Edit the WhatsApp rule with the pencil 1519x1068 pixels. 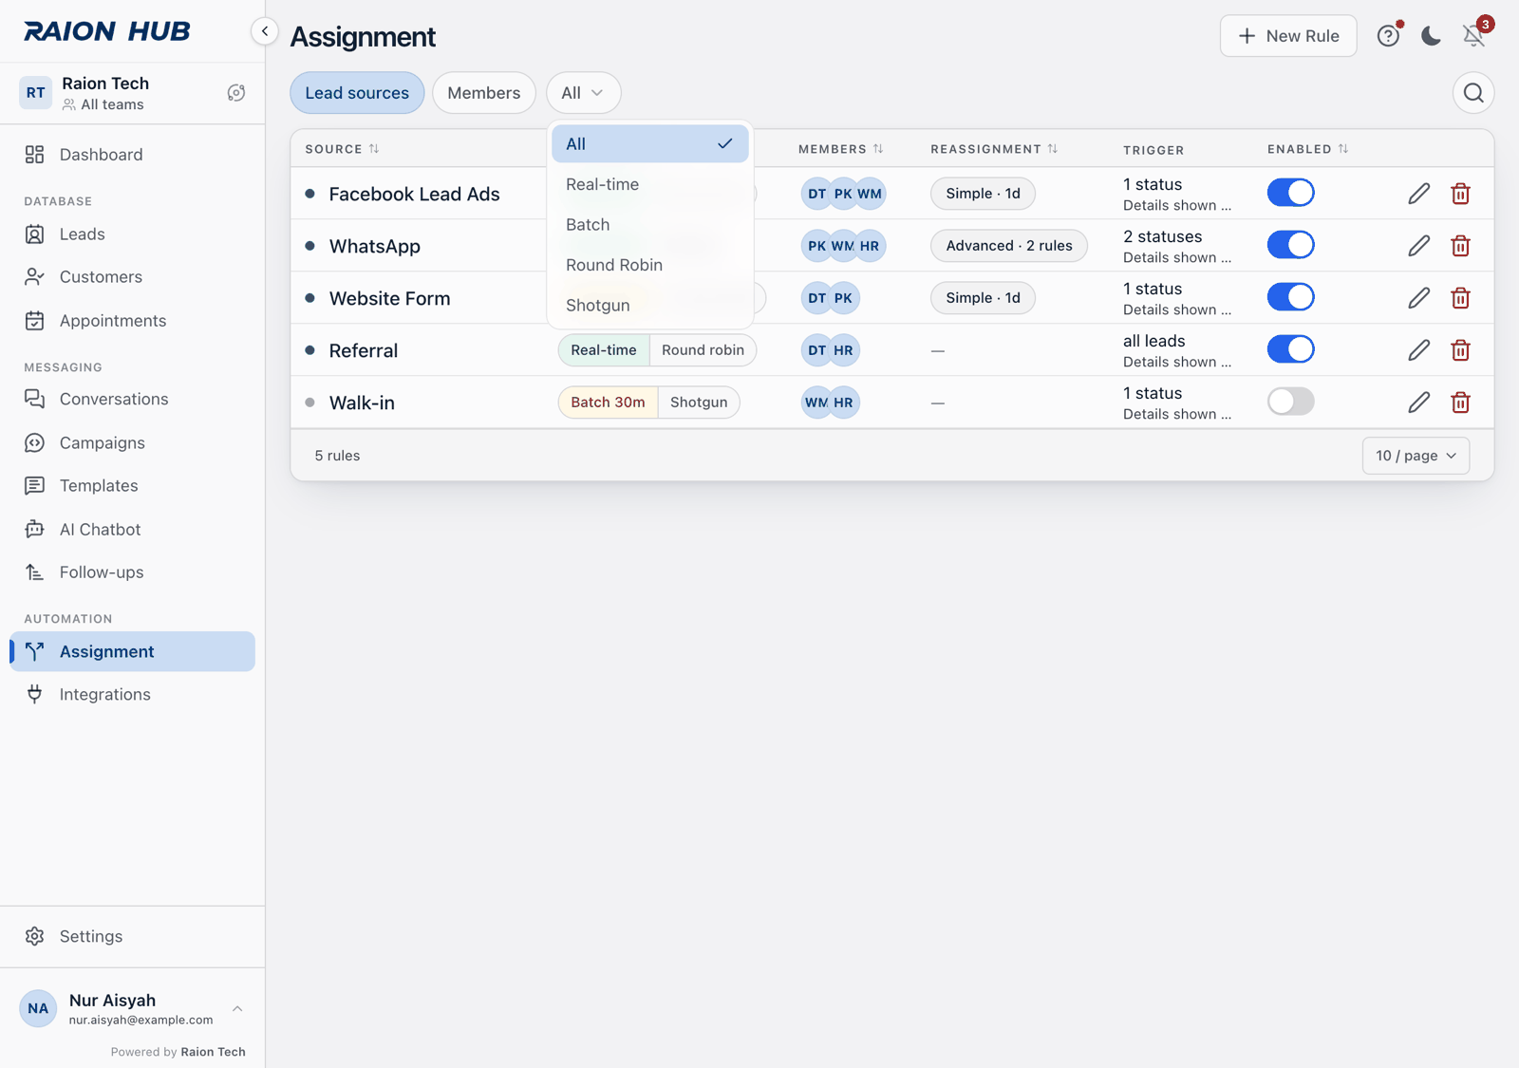coord(1418,246)
